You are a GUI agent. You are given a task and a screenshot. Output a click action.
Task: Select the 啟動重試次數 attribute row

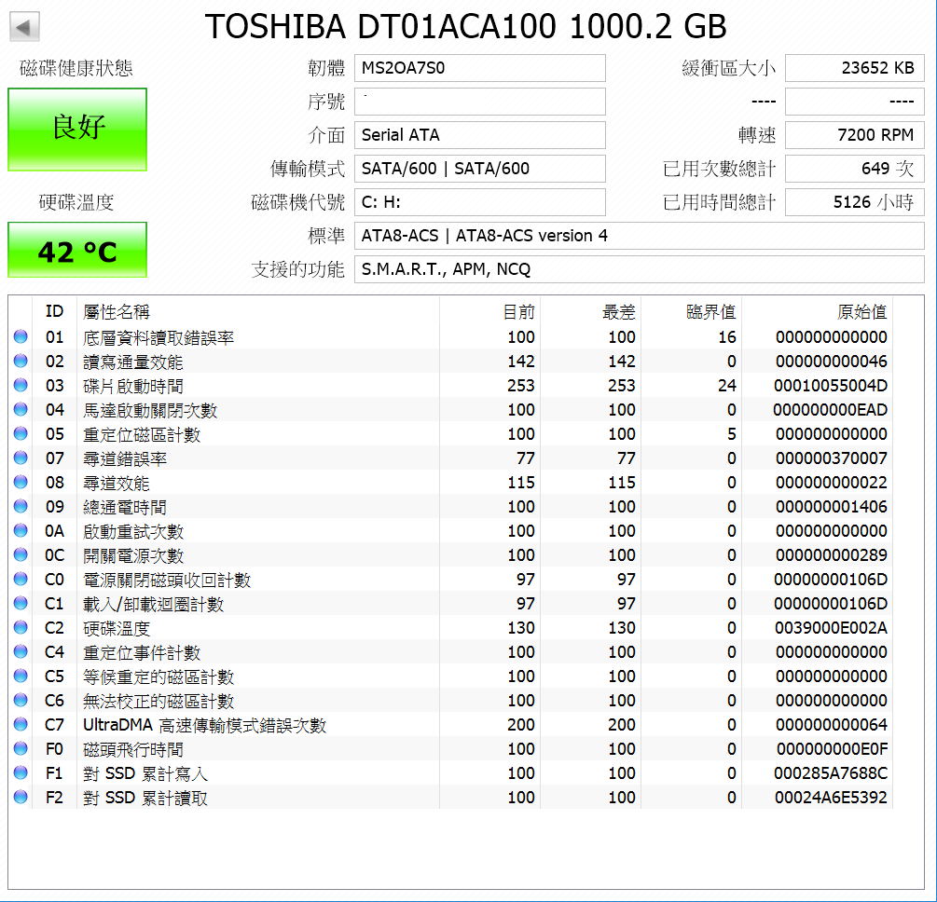pyautogui.click(x=451, y=530)
